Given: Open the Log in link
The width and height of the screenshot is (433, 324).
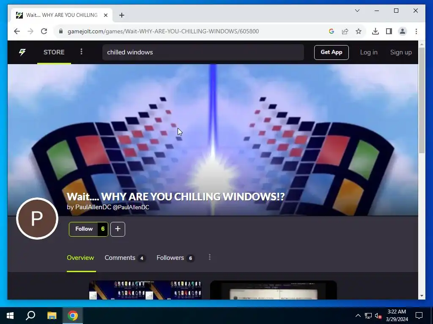Looking at the screenshot, I should pos(369,52).
